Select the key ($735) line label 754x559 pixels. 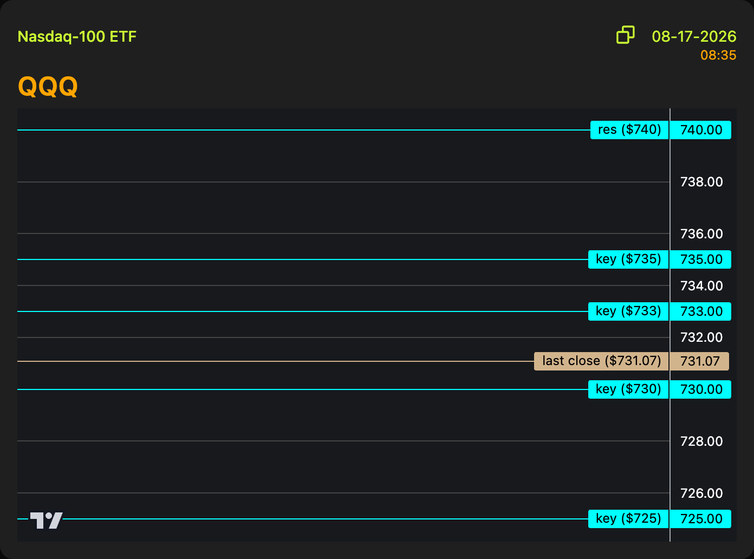628,259
